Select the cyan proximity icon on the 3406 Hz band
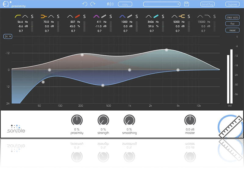Image resolution: width=244 pixels, height=169 pixels. point(156,16)
